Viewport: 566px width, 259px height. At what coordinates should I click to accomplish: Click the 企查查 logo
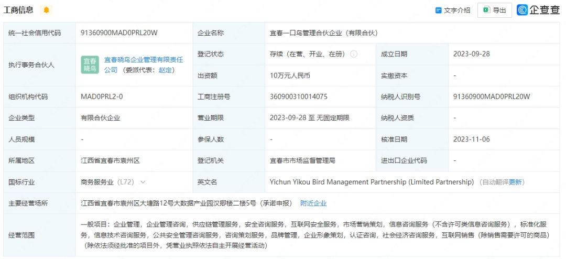538,10
